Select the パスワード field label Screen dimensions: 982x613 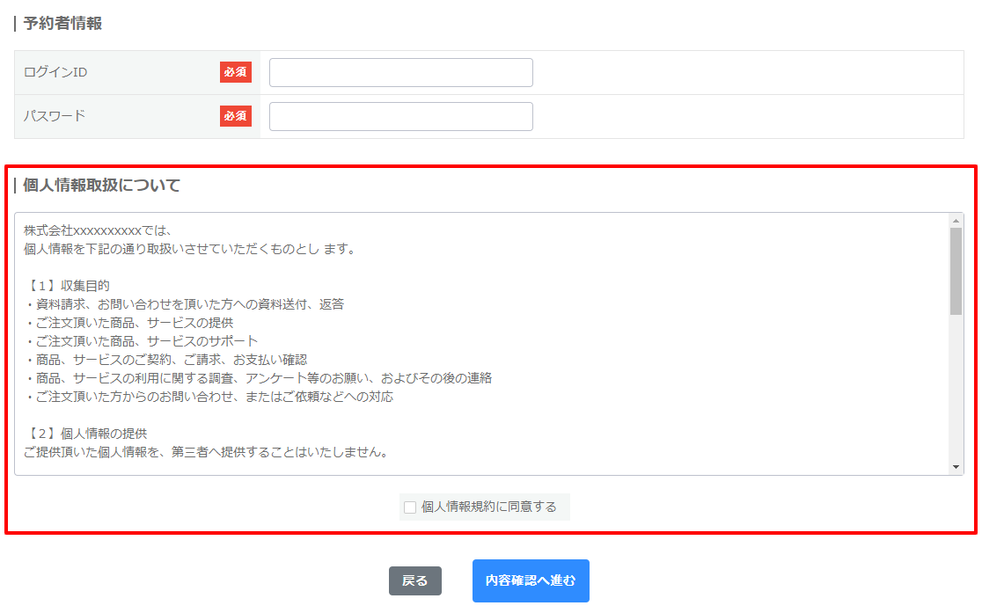pyautogui.click(x=55, y=116)
